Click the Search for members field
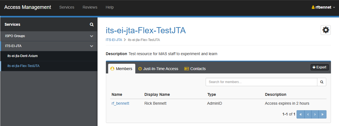This screenshot has height=126, width=339. (261, 82)
